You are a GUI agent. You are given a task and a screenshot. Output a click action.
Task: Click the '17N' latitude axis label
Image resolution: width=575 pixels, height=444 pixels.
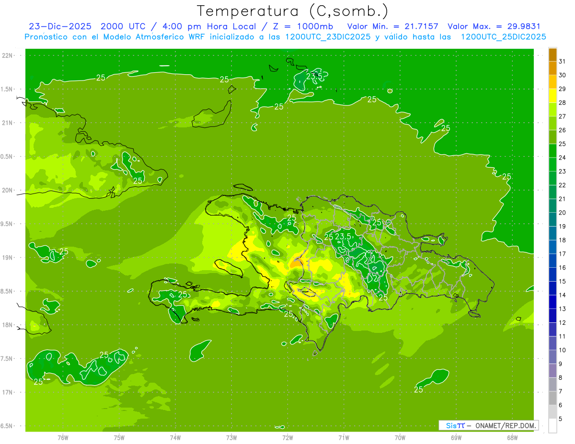8,393
